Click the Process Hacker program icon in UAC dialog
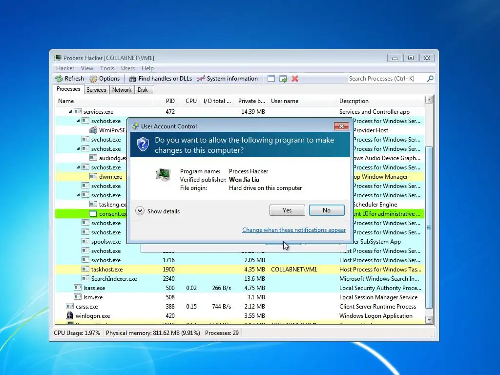 click(x=163, y=175)
